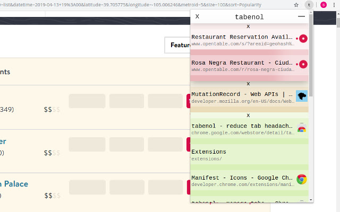Click the chrome.google.com/webstore URL text
This screenshot has height=212, width=340.
tap(243, 133)
